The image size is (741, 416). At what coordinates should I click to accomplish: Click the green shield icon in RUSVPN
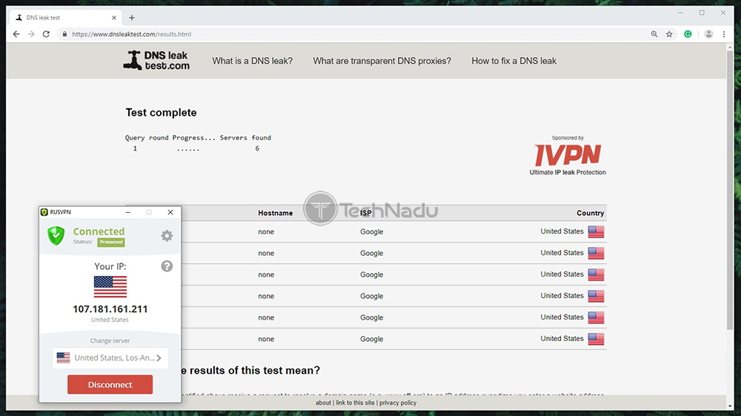(x=56, y=235)
